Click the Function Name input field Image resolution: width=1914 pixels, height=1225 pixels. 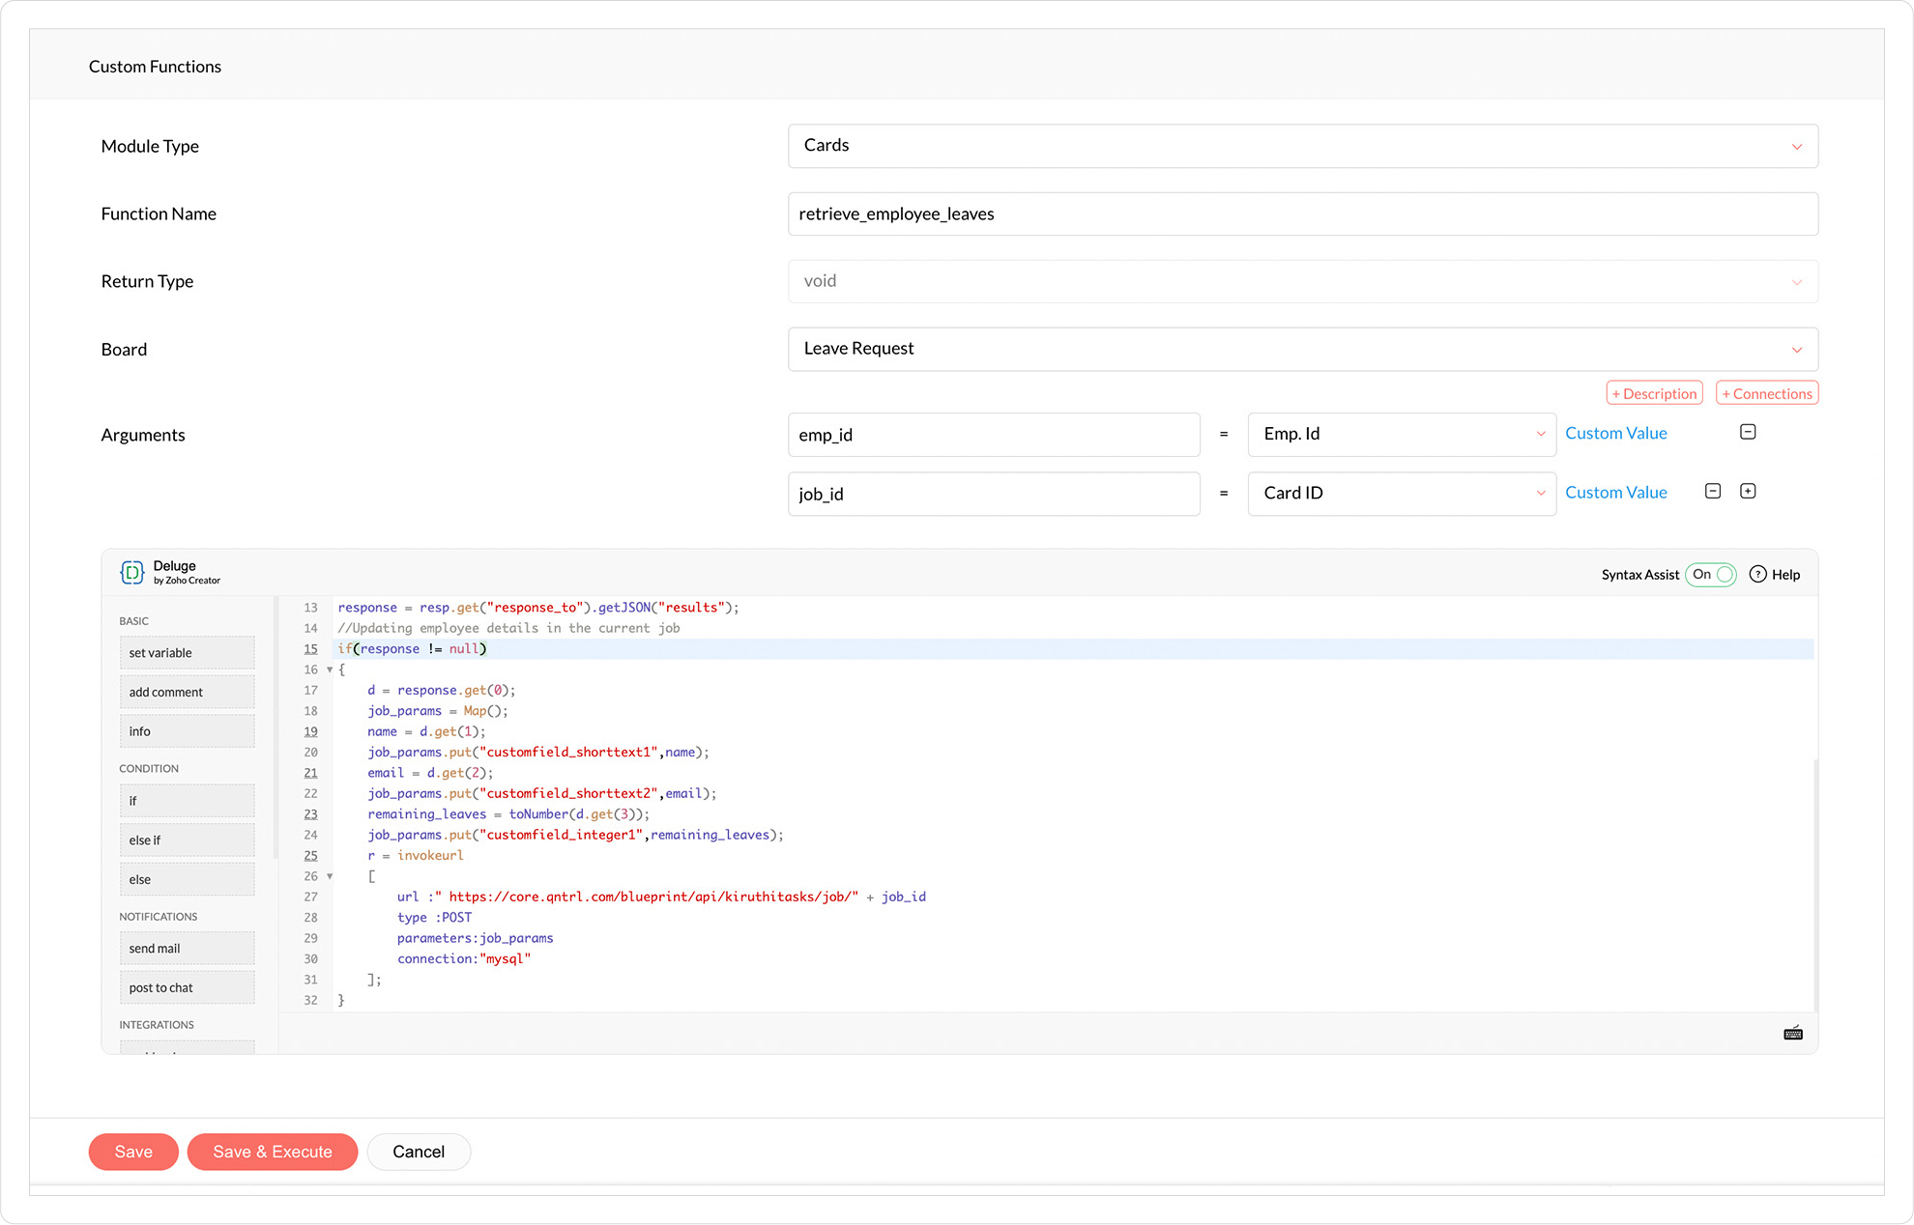pyautogui.click(x=1302, y=214)
